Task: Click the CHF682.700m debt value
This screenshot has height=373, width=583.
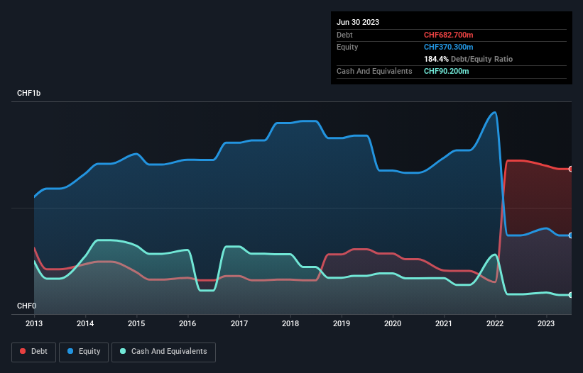Action: 448,35
